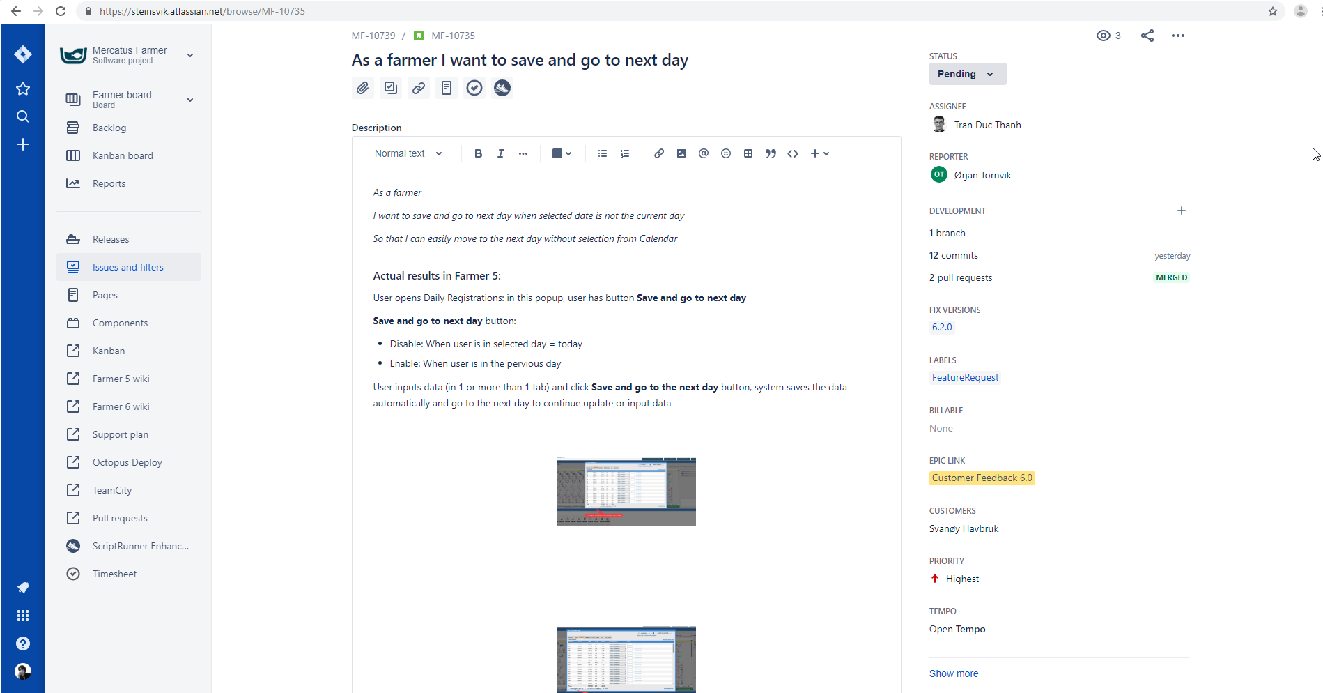Click the link issue icon below title
The height and width of the screenshot is (693, 1323).
click(x=419, y=88)
